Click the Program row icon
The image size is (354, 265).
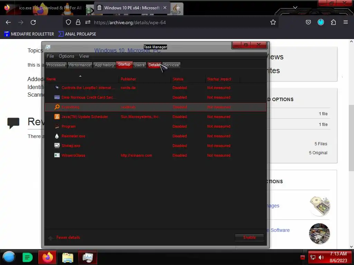point(57,126)
